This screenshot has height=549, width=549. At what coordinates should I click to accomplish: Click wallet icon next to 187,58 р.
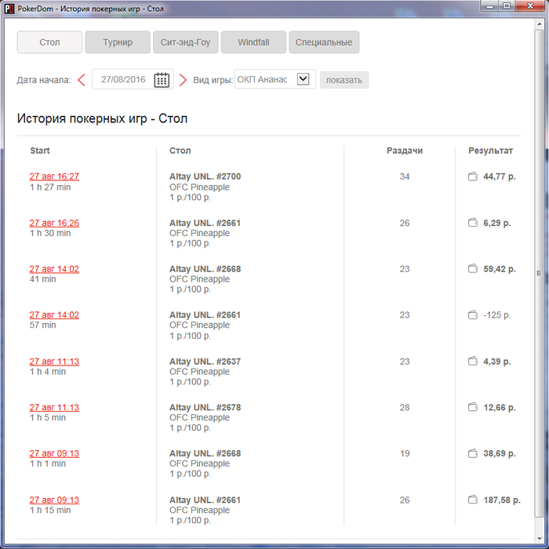point(473,500)
